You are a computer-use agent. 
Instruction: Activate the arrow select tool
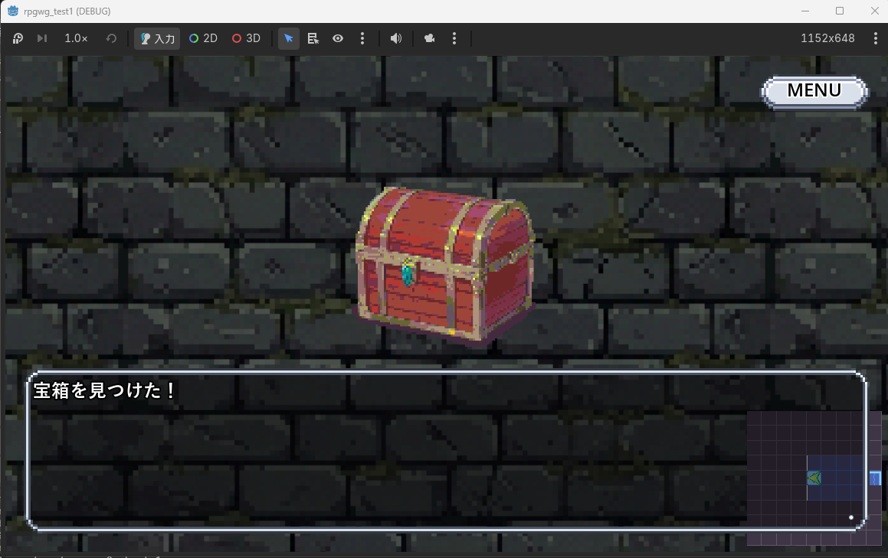(289, 38)
